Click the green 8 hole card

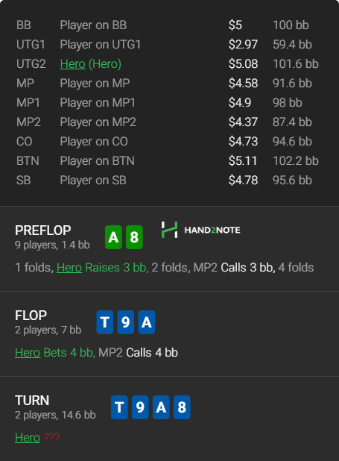134,237
